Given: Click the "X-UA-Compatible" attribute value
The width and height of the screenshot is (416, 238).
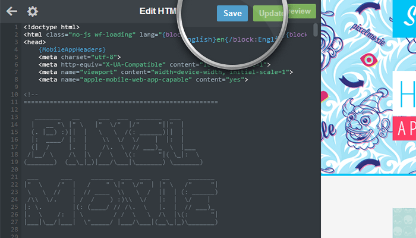Looking at the screenshot, I should click(134, 64).
